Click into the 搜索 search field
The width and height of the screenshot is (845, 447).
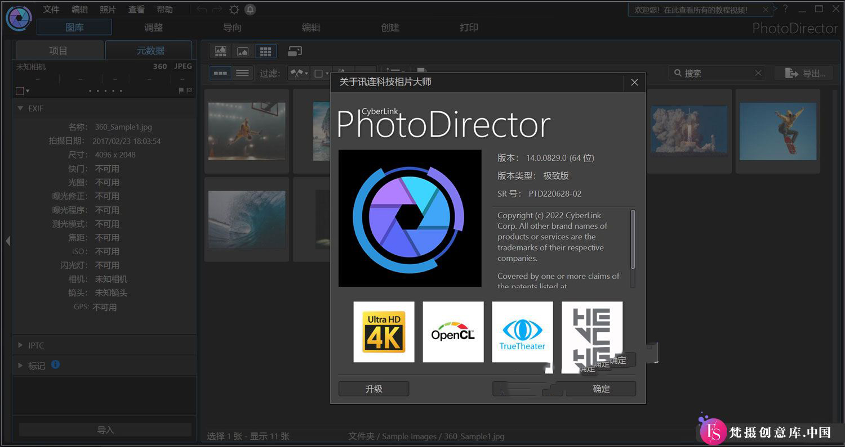point(717,73)
